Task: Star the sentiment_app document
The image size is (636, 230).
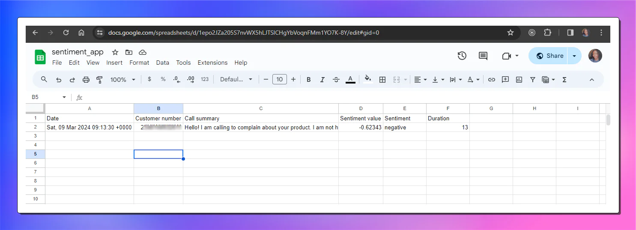Action: (115, 52)
